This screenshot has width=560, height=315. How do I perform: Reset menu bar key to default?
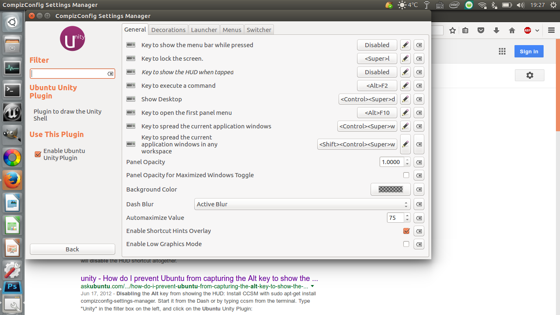[x=419, y=45]
